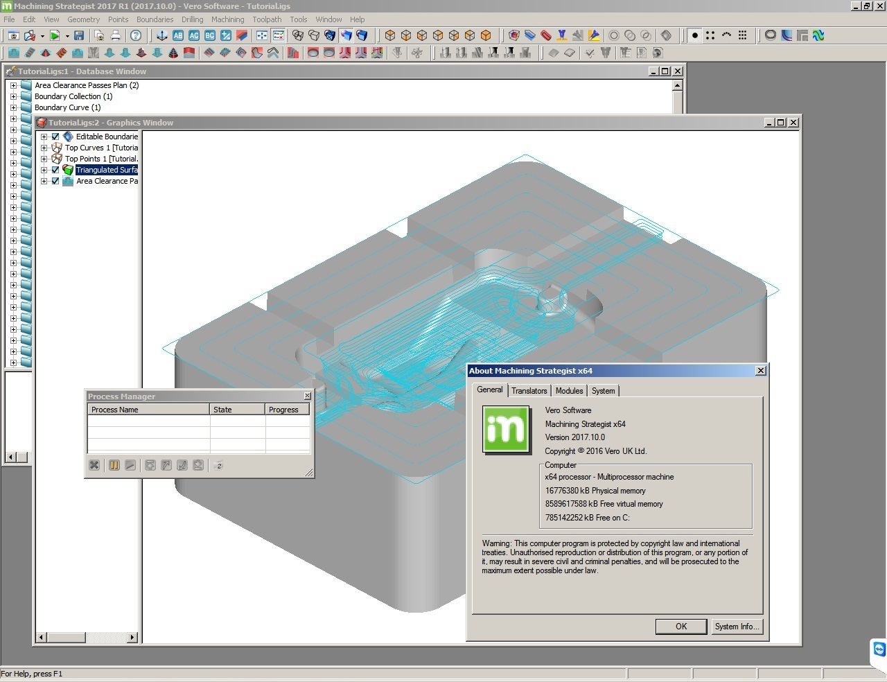Open the Geometry menu

(83, 19)
